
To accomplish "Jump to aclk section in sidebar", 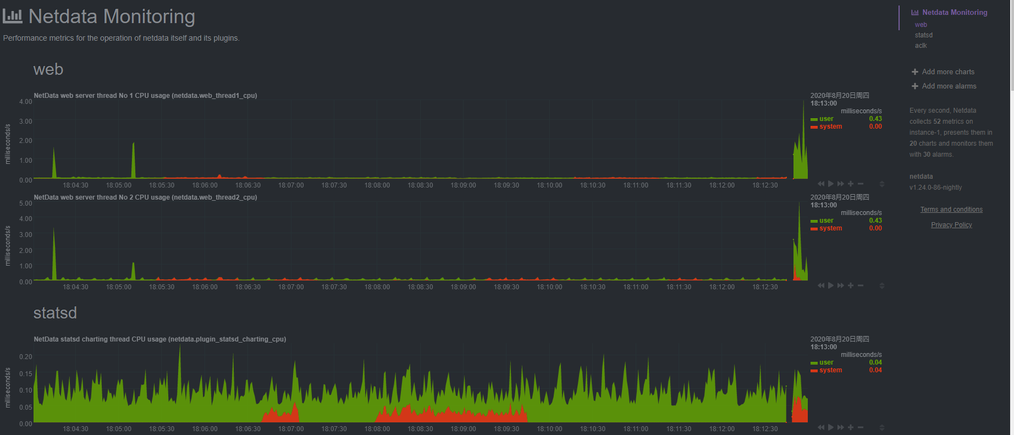I will point(921,46).
